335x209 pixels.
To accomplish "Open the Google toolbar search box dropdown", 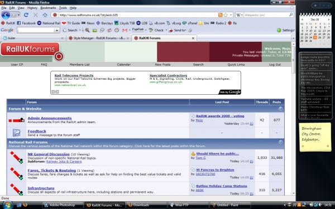I will point(57,30).
